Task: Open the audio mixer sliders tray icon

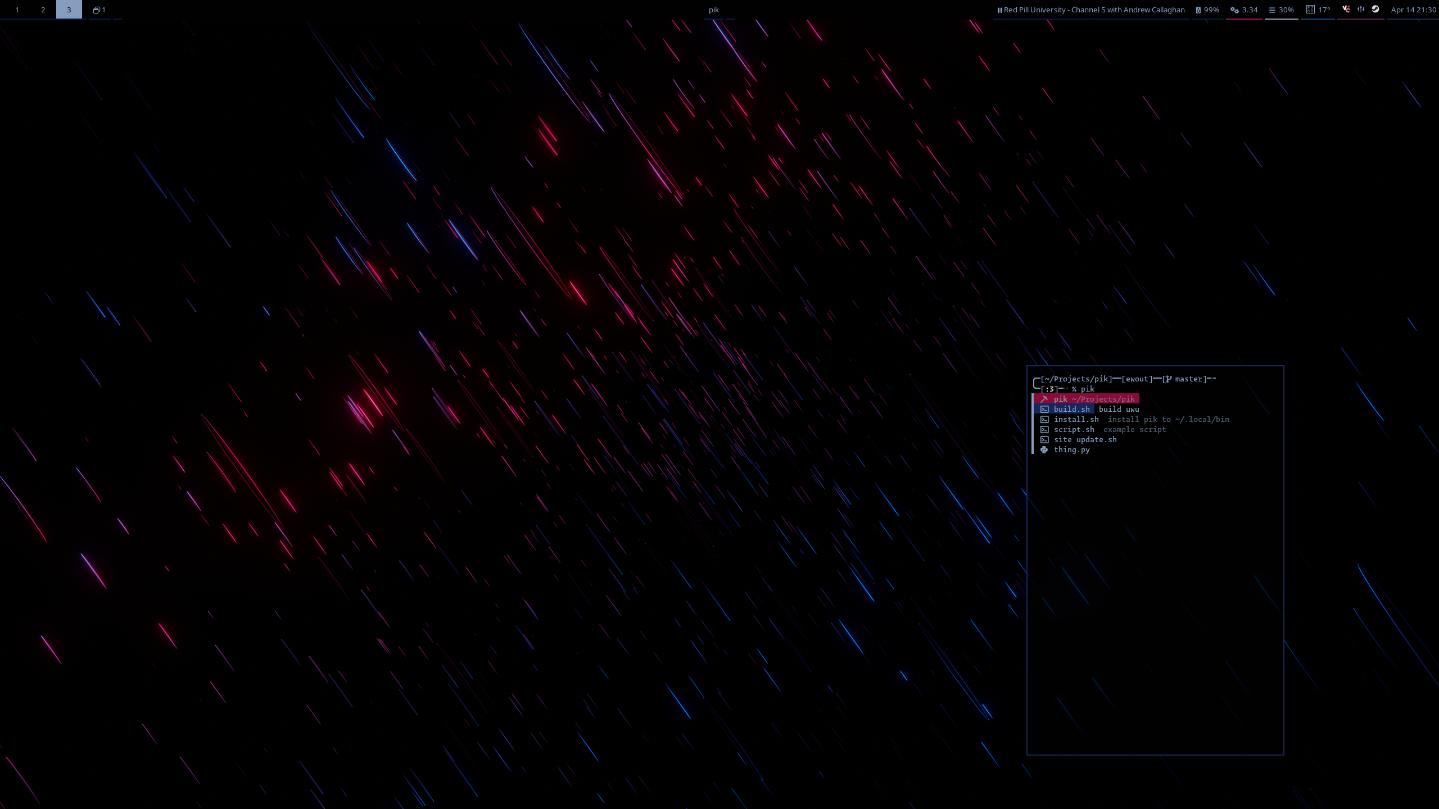Action: [x=1361, y=9]
